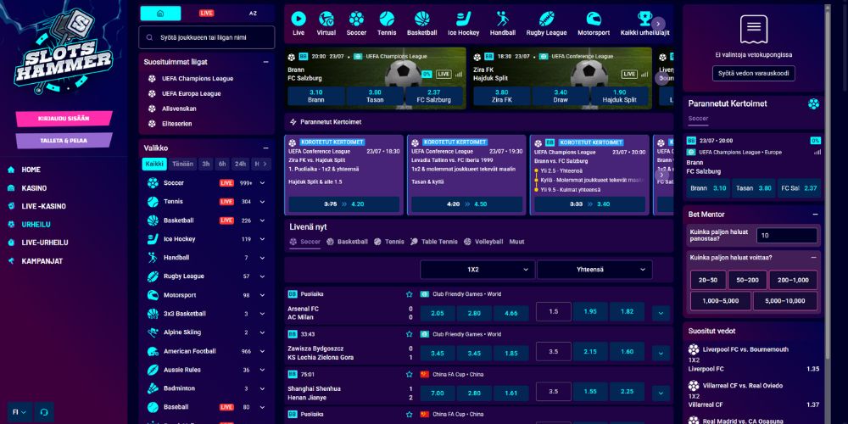Switch live list to Table Tennis tab
This screenshot has height=424, width=848.
tap(433, 242)
